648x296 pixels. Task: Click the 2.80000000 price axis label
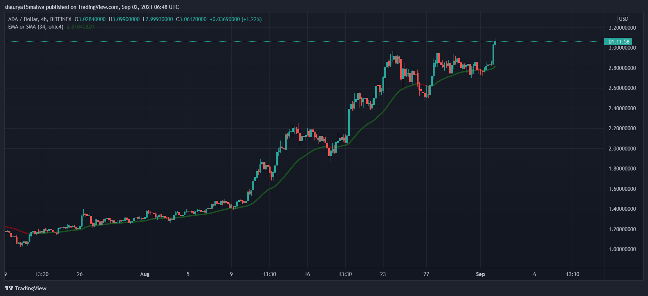point(622,68)
